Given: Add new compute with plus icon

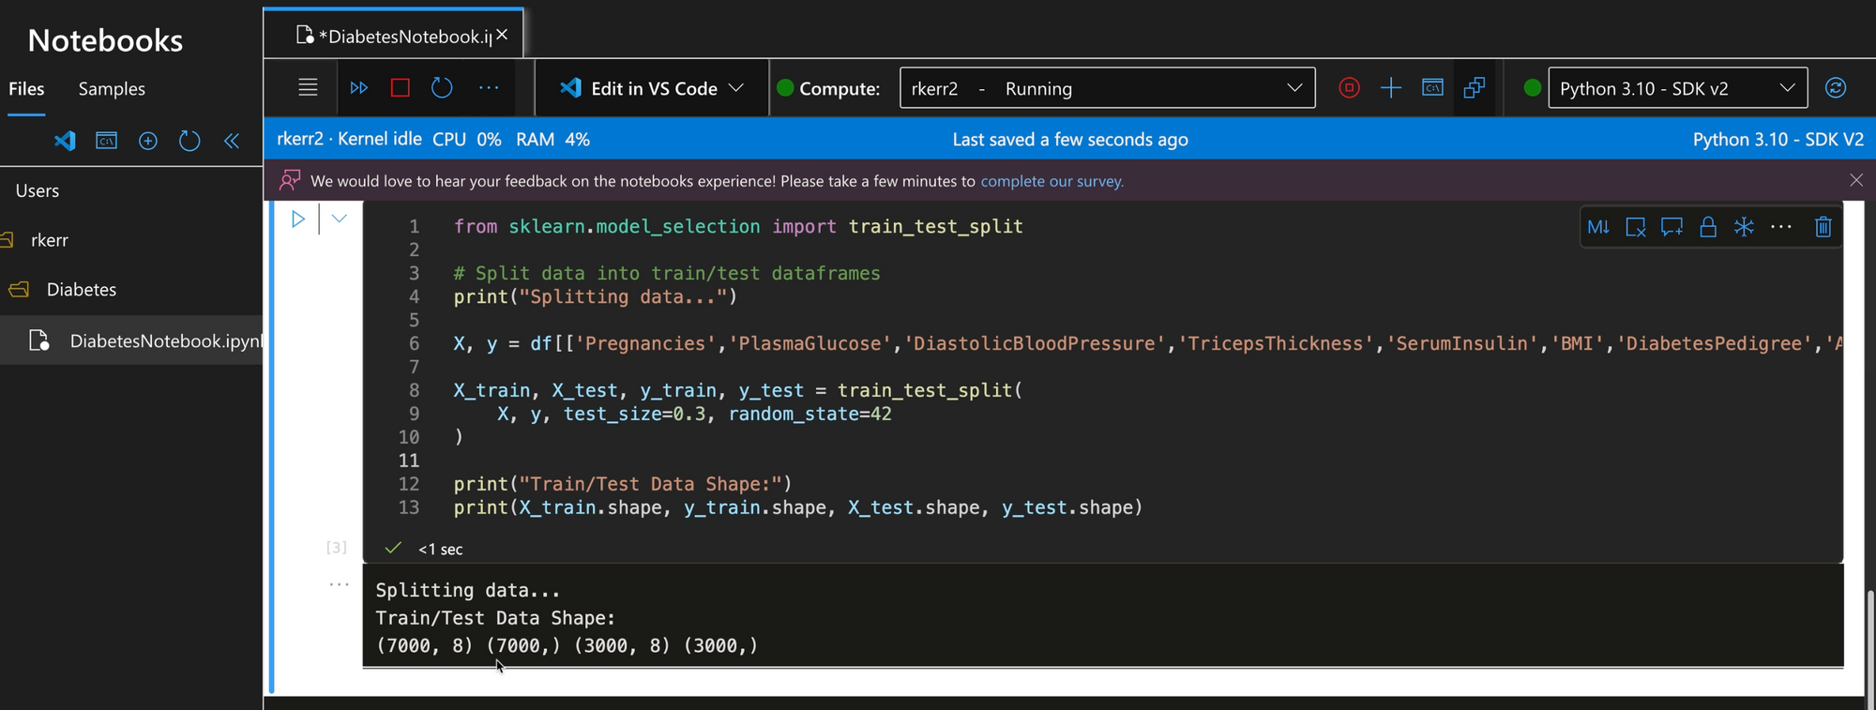Looking at the screenshot, I should (1390, 88).
